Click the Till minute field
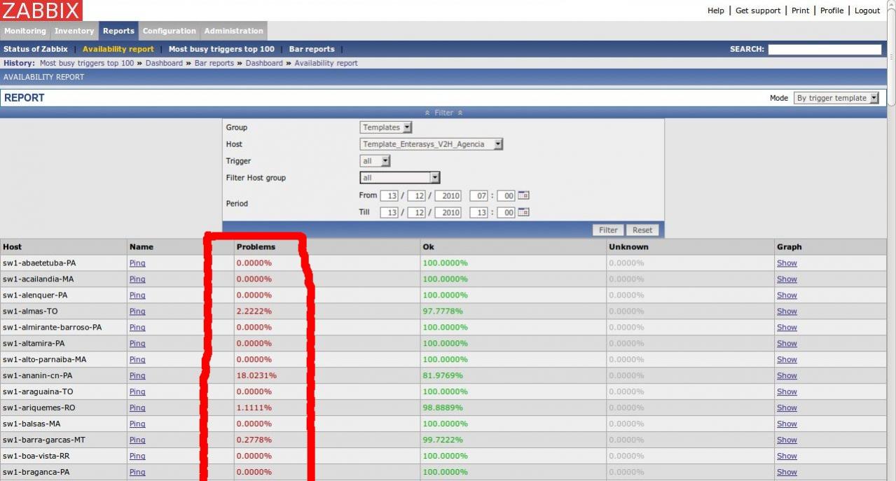Screen dimensions: 896x481 [x=506, y=212]
